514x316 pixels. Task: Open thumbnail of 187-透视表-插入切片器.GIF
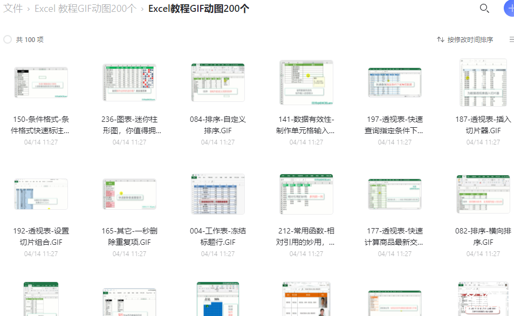pyautogui.click(x=483, y=83)
